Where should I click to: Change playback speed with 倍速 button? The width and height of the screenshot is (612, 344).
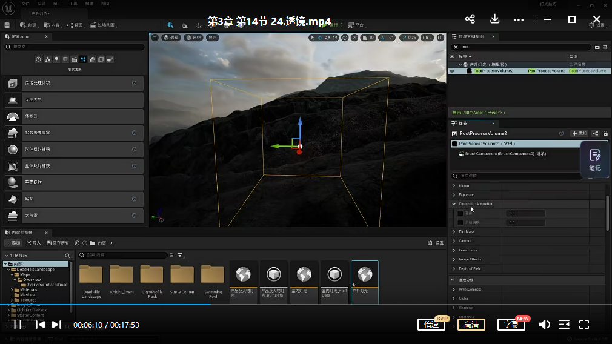pyautogui.click(x=431, y=325)
